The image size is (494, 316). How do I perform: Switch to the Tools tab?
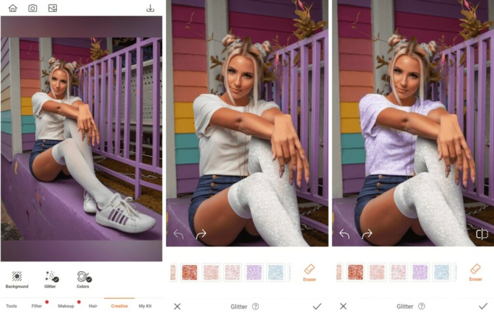coord(12,306)
